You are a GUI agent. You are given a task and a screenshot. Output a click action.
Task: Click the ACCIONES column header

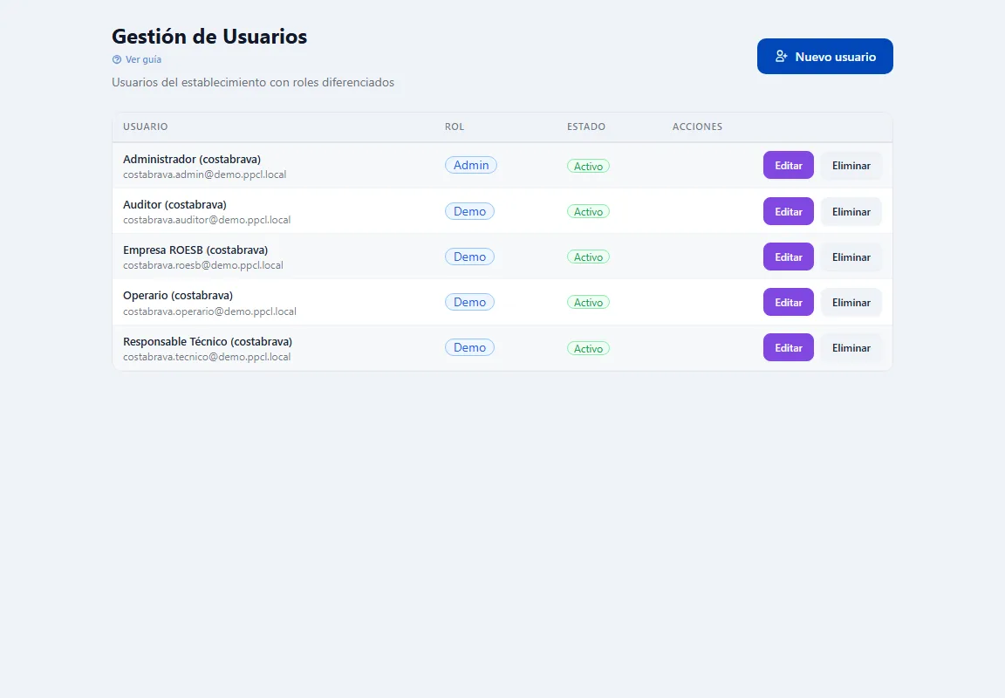(x=697, y=127)
